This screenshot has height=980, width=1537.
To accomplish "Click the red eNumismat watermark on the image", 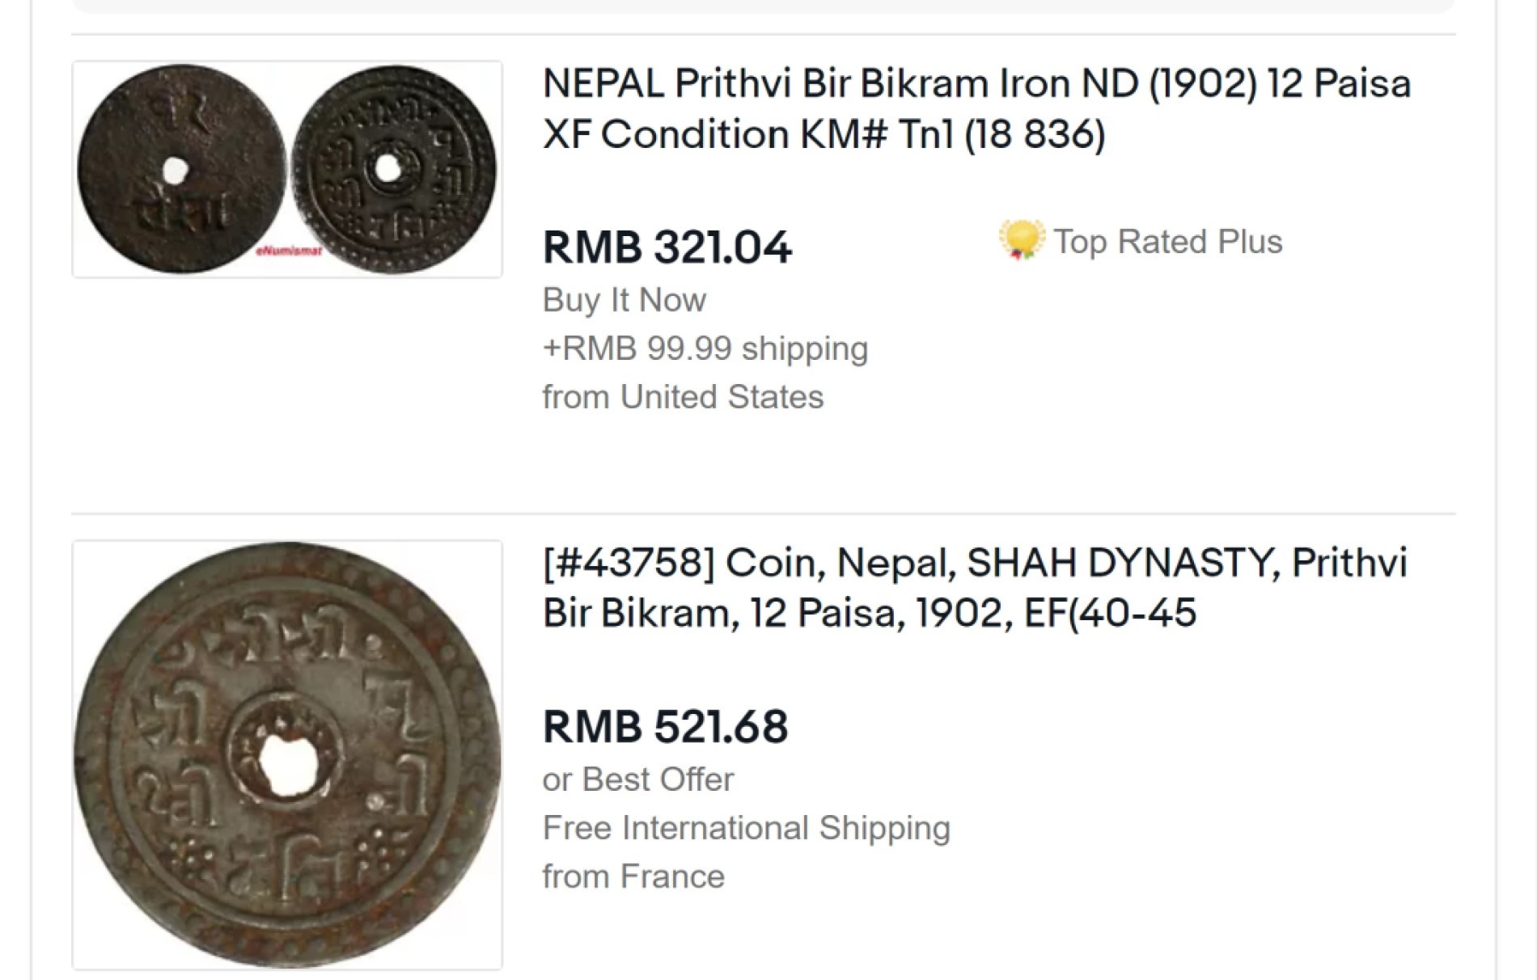I will (x=289, y=251).
